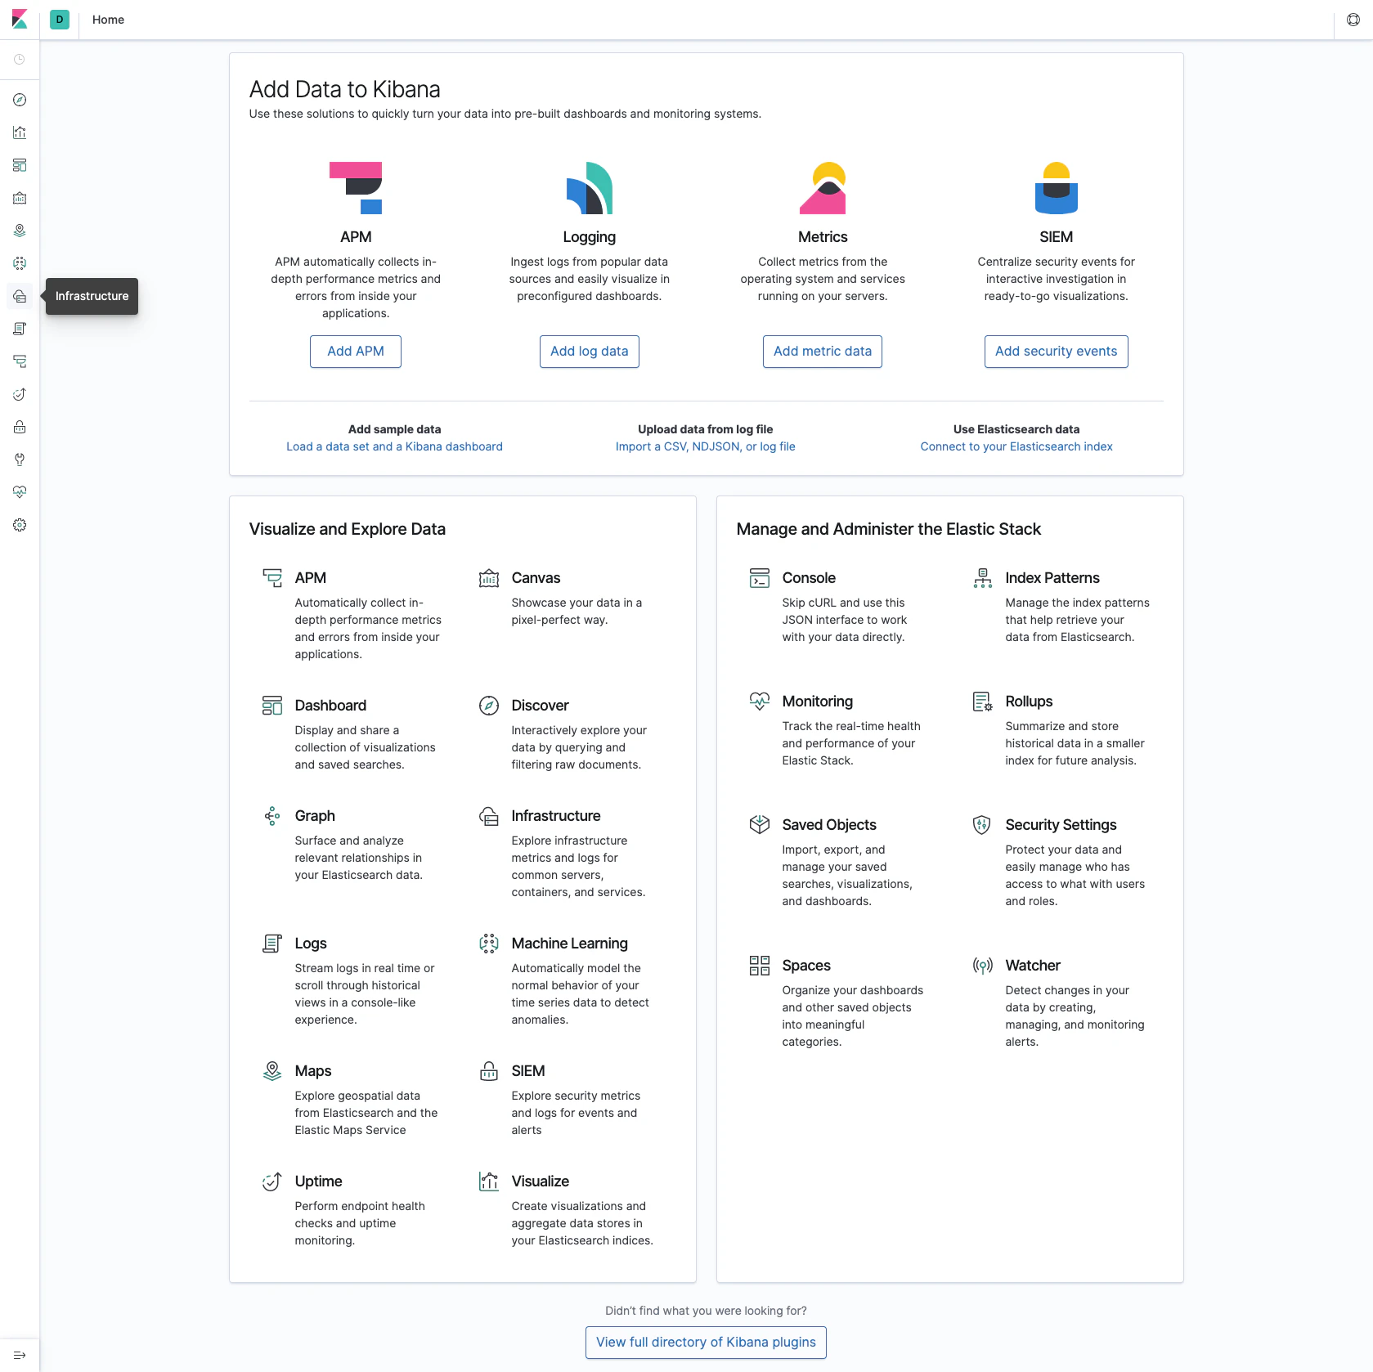The width and height of the screenshot is (1373, 1372).
Task: Click the Add metric data button
Action: point(823,352)
